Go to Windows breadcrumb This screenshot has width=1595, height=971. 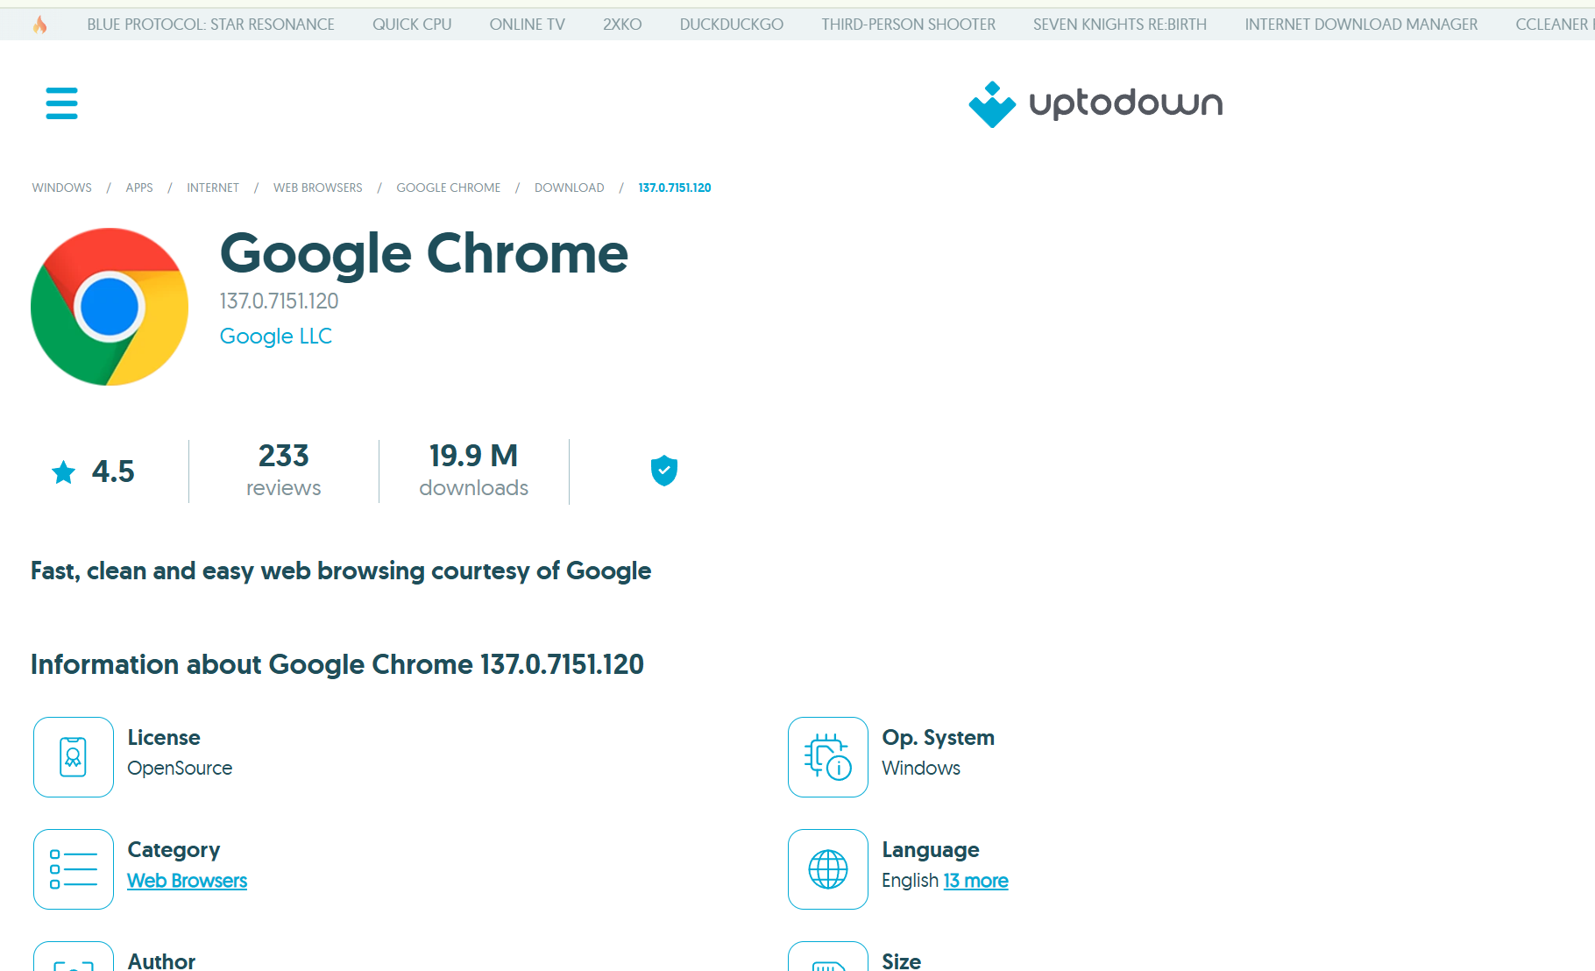[62, 188]
